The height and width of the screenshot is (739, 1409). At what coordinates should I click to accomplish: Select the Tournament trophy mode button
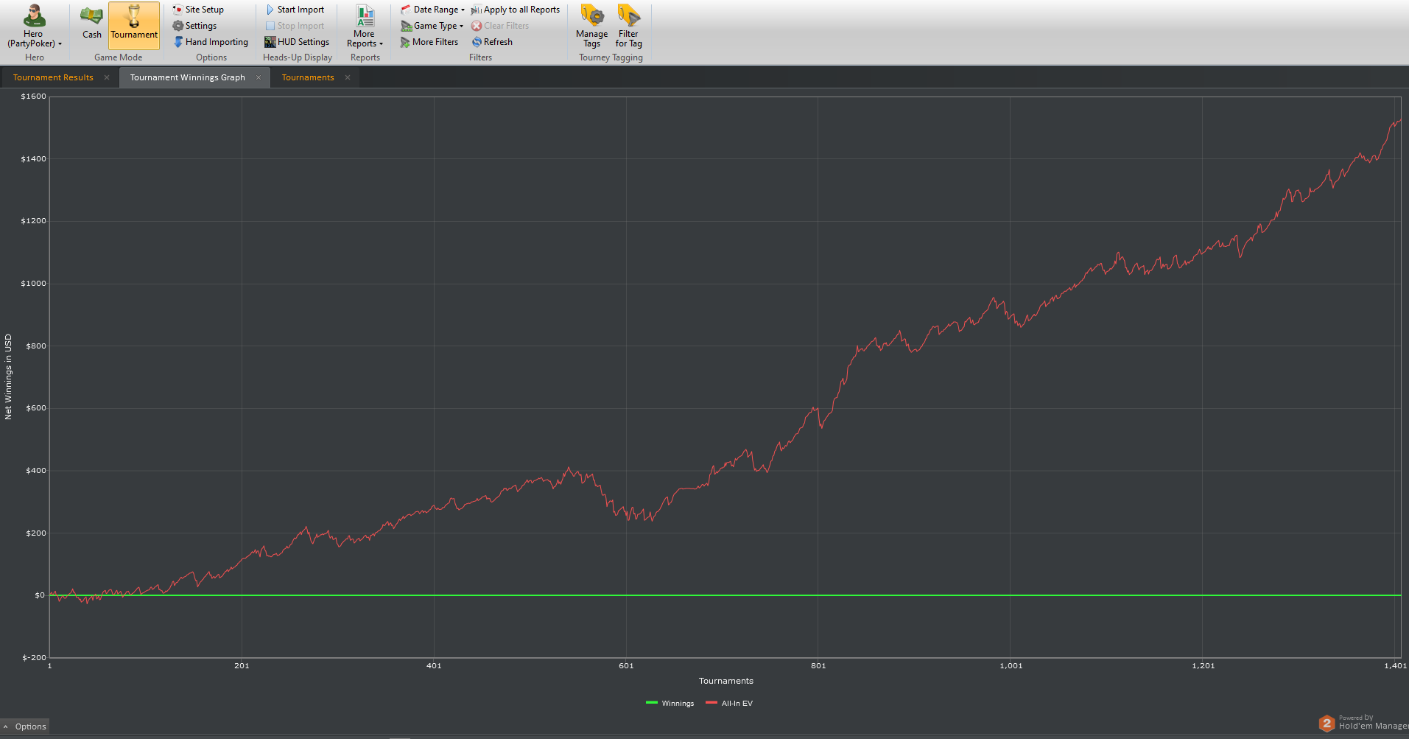[x=134, y=24]
